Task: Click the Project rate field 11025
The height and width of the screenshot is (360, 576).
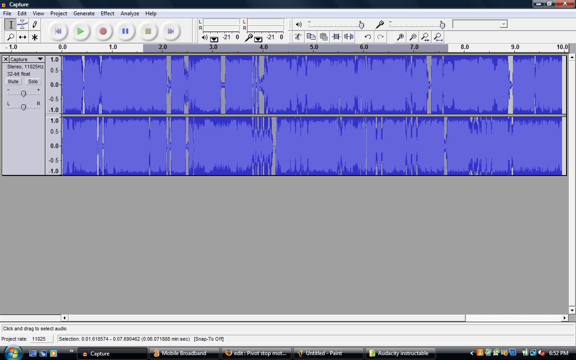Action: (41, 339)
